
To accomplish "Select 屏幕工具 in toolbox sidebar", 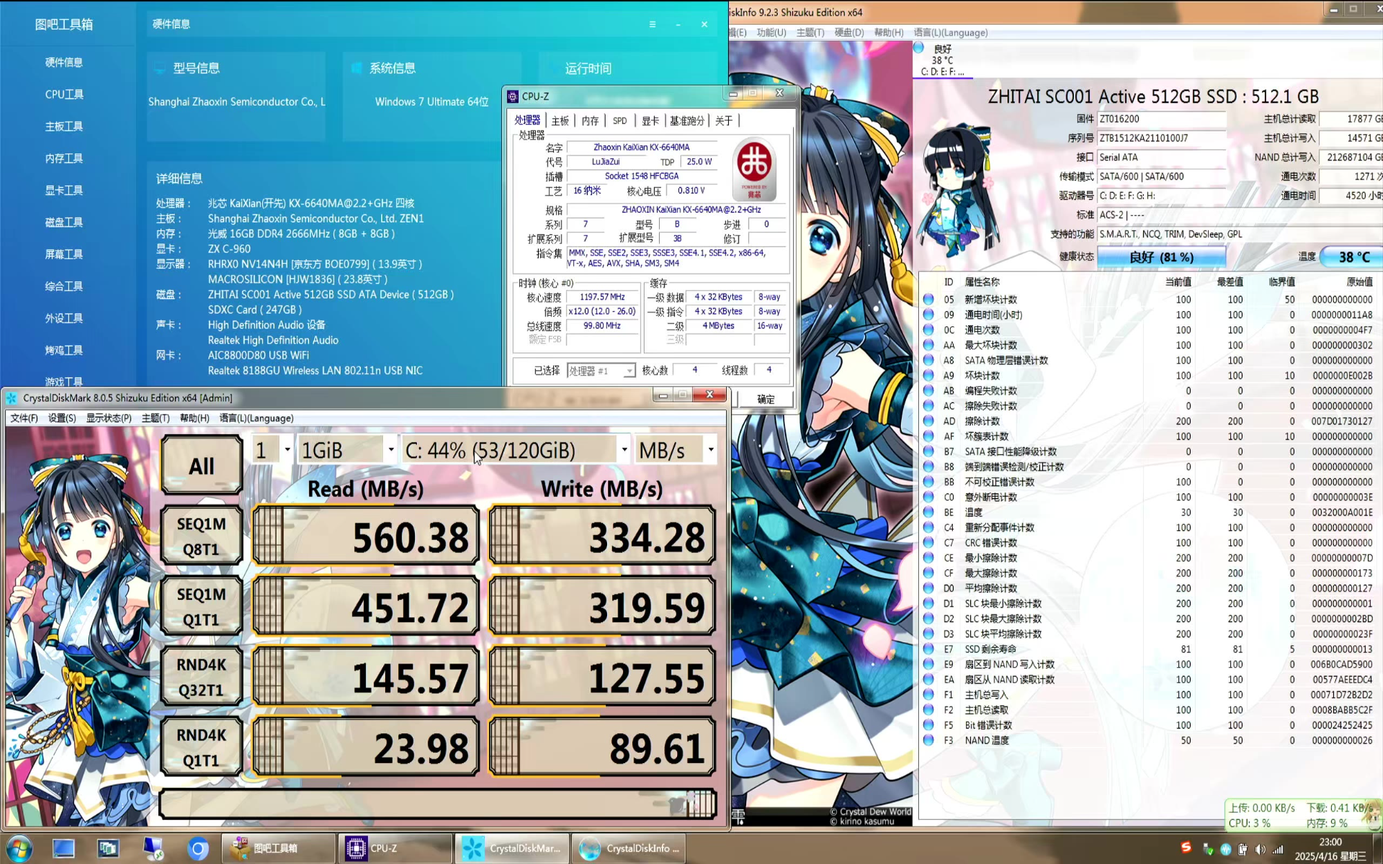I will coord(64,254).
